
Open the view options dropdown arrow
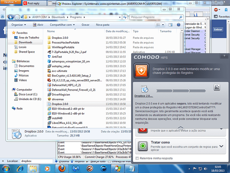point(163,25)
